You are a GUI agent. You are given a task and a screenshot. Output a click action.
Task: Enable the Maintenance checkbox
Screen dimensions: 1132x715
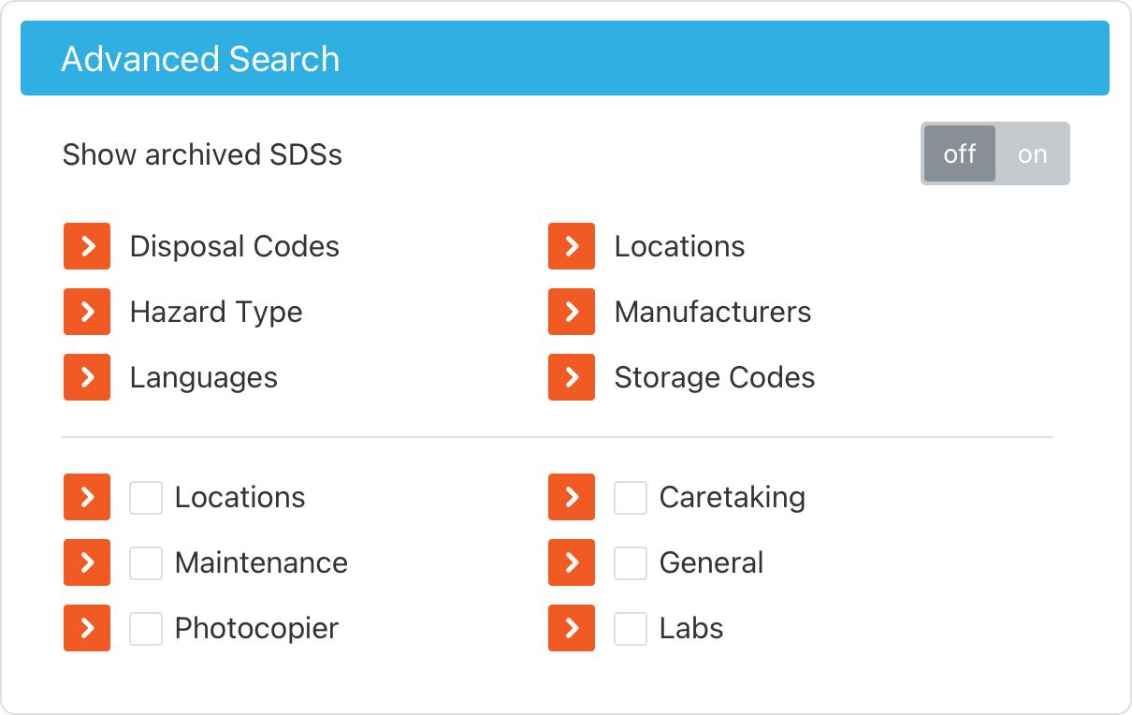[x=146, y=562]
